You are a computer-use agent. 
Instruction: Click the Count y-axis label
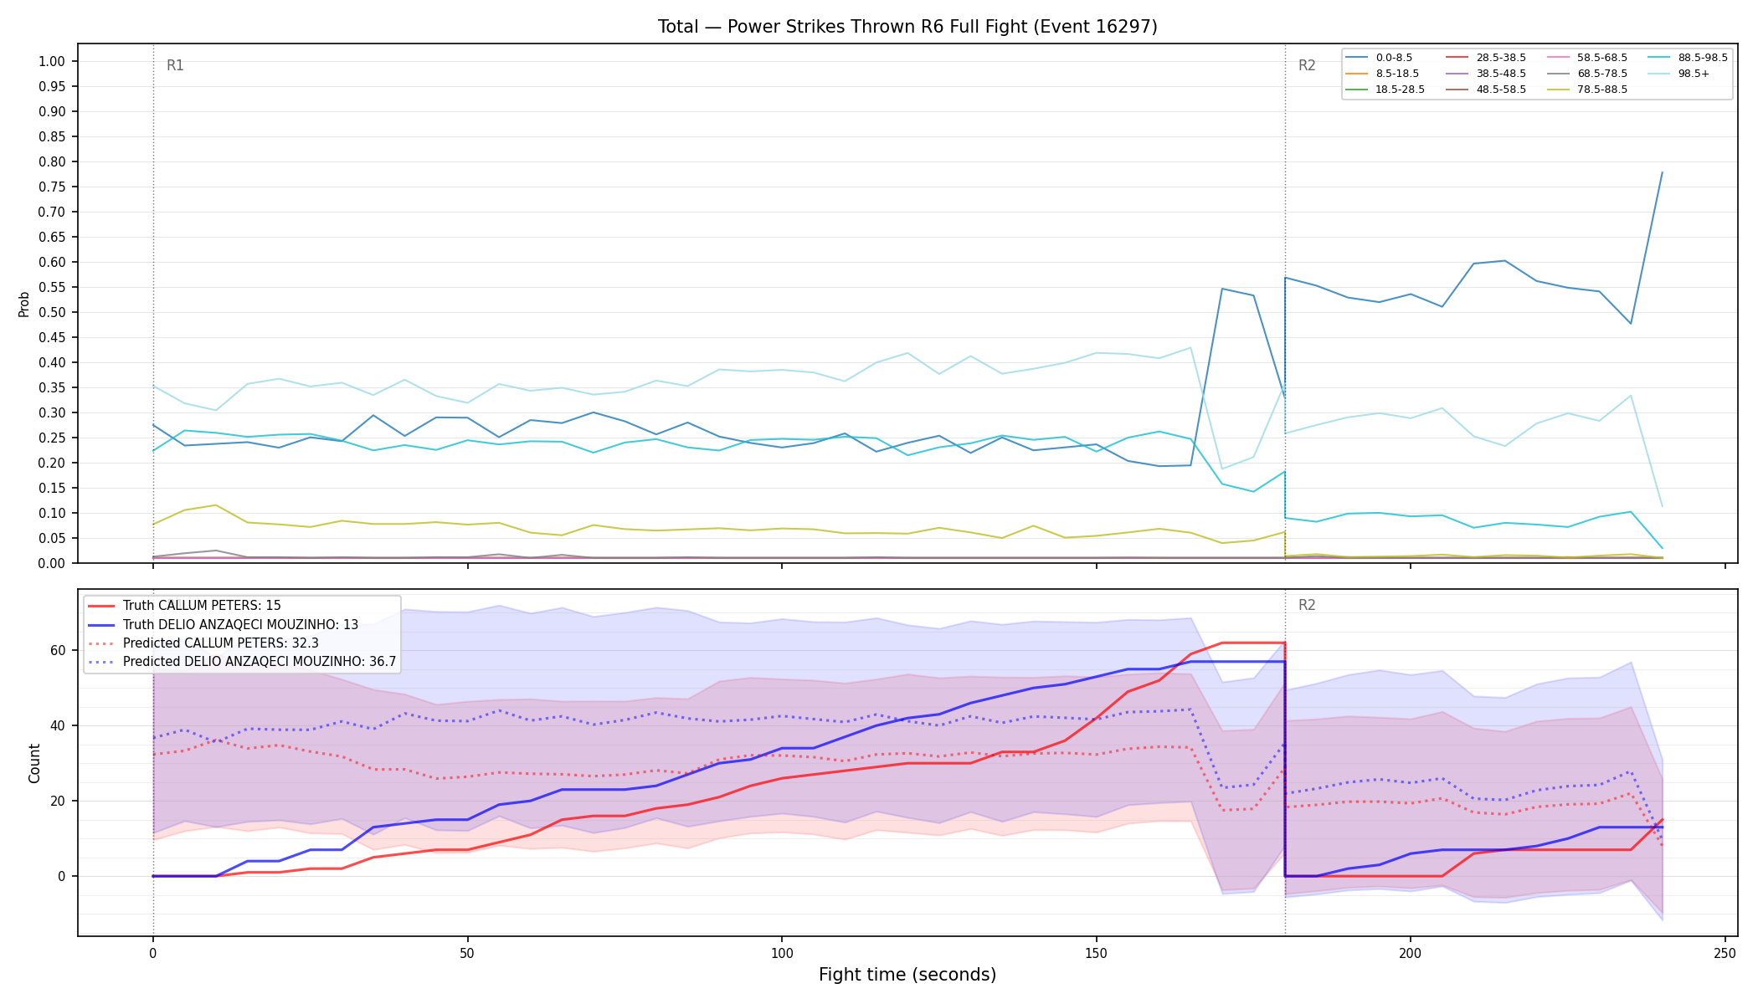click(34, 763)
